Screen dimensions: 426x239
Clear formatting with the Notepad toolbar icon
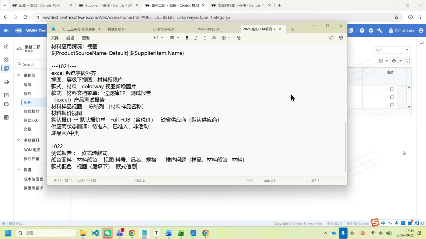click(x=239, y=38)
